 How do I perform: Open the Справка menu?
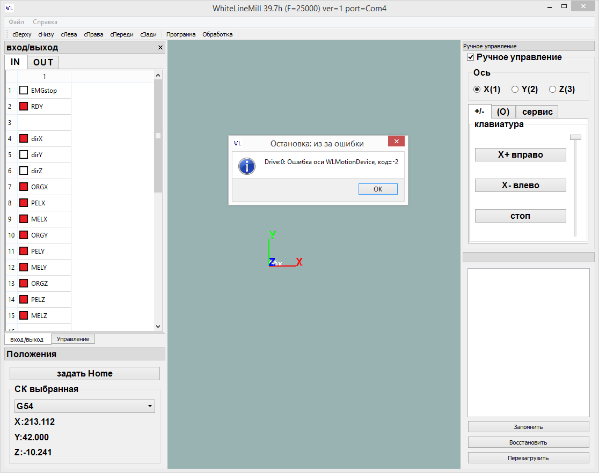click(45, 22)
